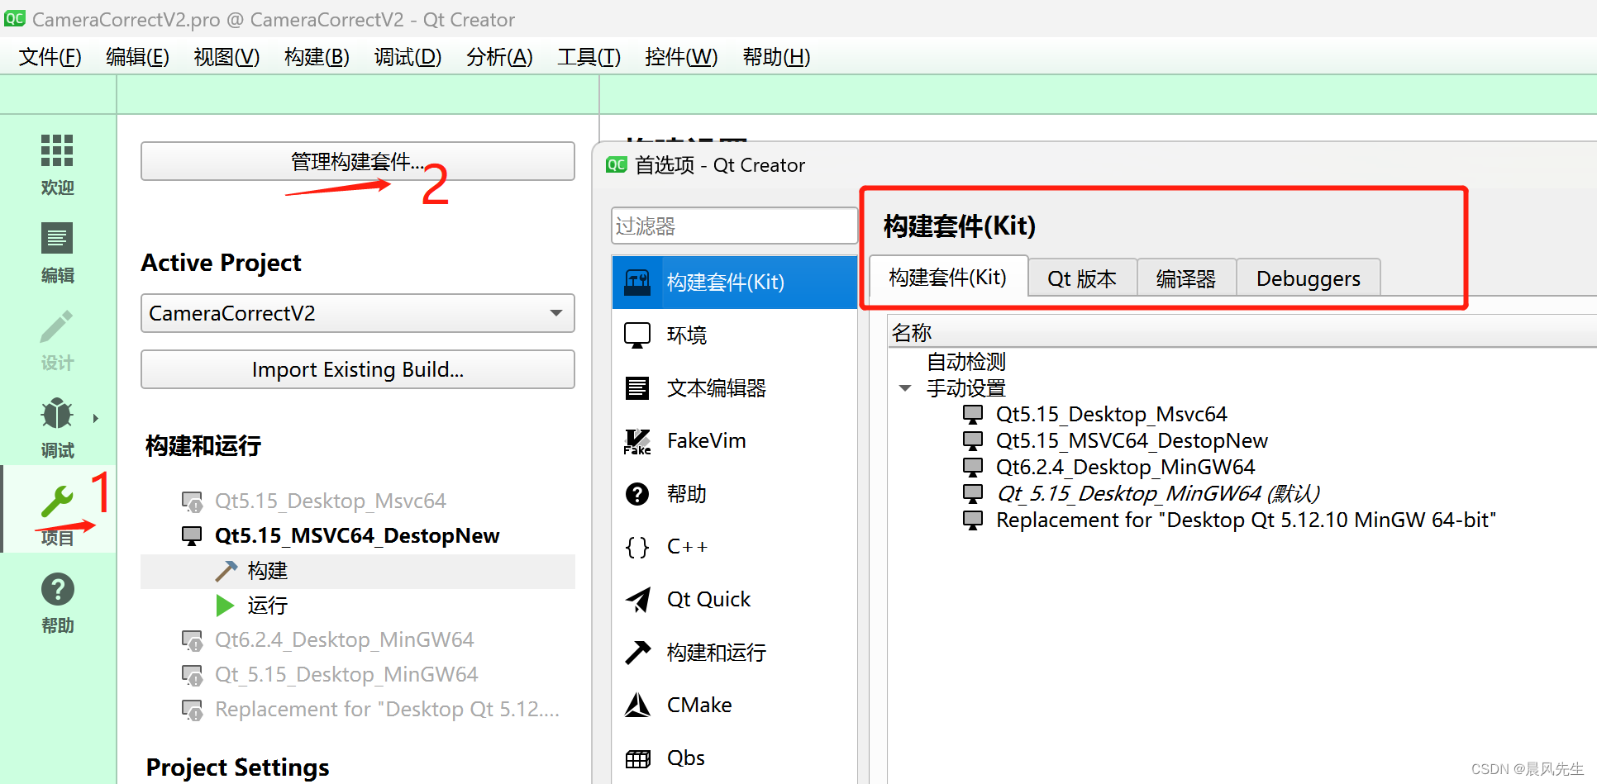Screen dimensions: 1597x784
Task: Switch to the Qt 版本 tab
Action: (1082, 278)
